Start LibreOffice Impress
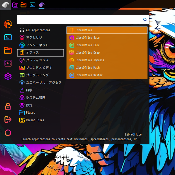Viewport: 175px width, 175px height. click(89, 60)
